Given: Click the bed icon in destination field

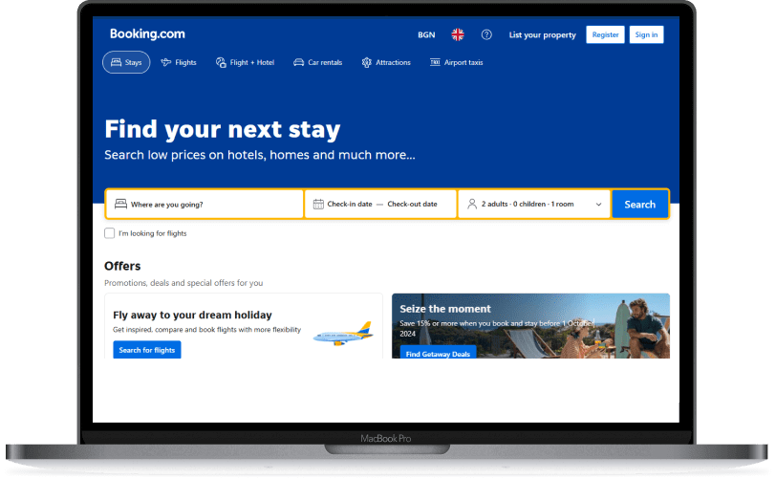Looking at the screenshot, I should pos(120,204).
